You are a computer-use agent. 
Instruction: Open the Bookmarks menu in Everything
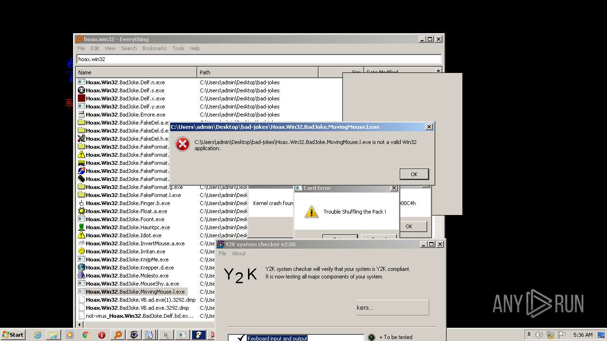click(154, 48)
